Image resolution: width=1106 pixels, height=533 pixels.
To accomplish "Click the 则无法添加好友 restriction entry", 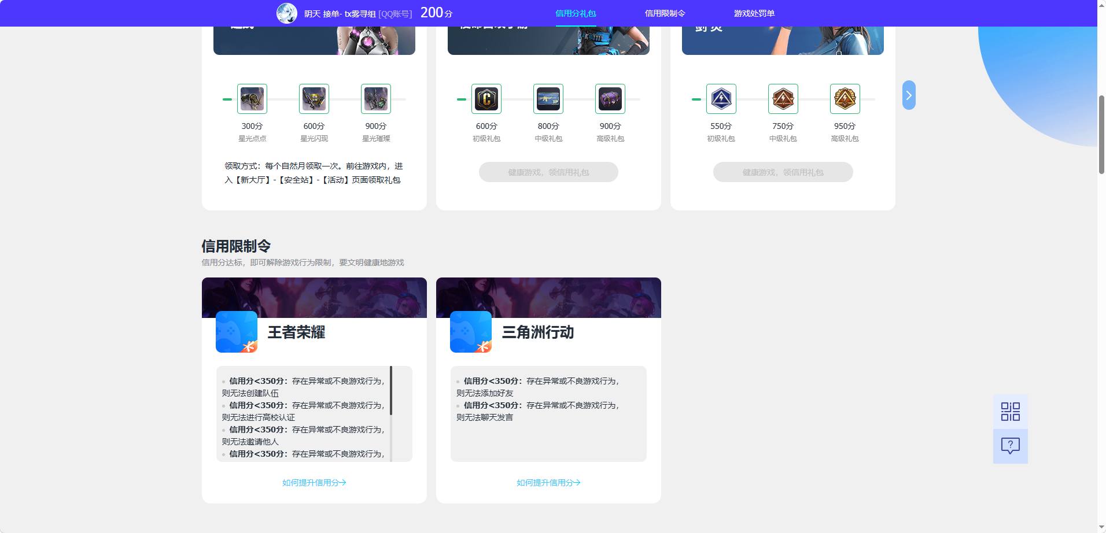I will pos(485,393).
